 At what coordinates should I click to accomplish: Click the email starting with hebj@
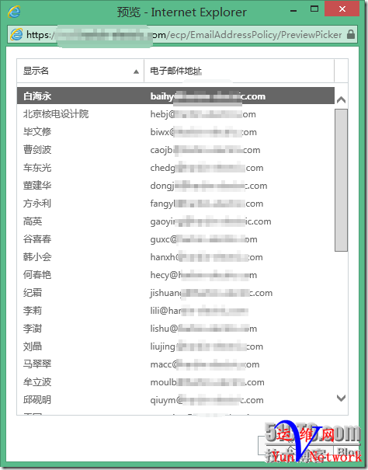click(x=203, y=114)
